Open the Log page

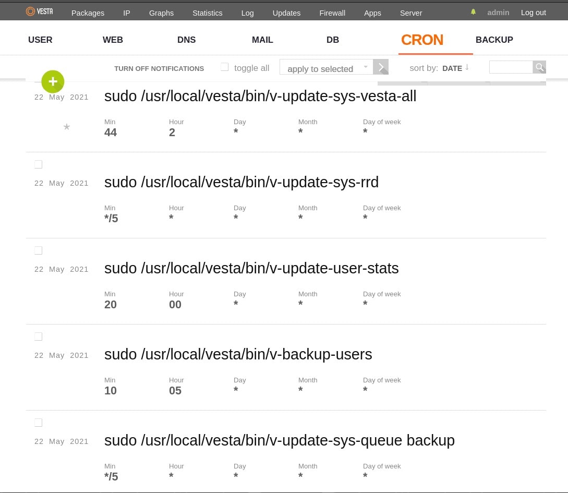pyautogui.click(x=247, y=13)
